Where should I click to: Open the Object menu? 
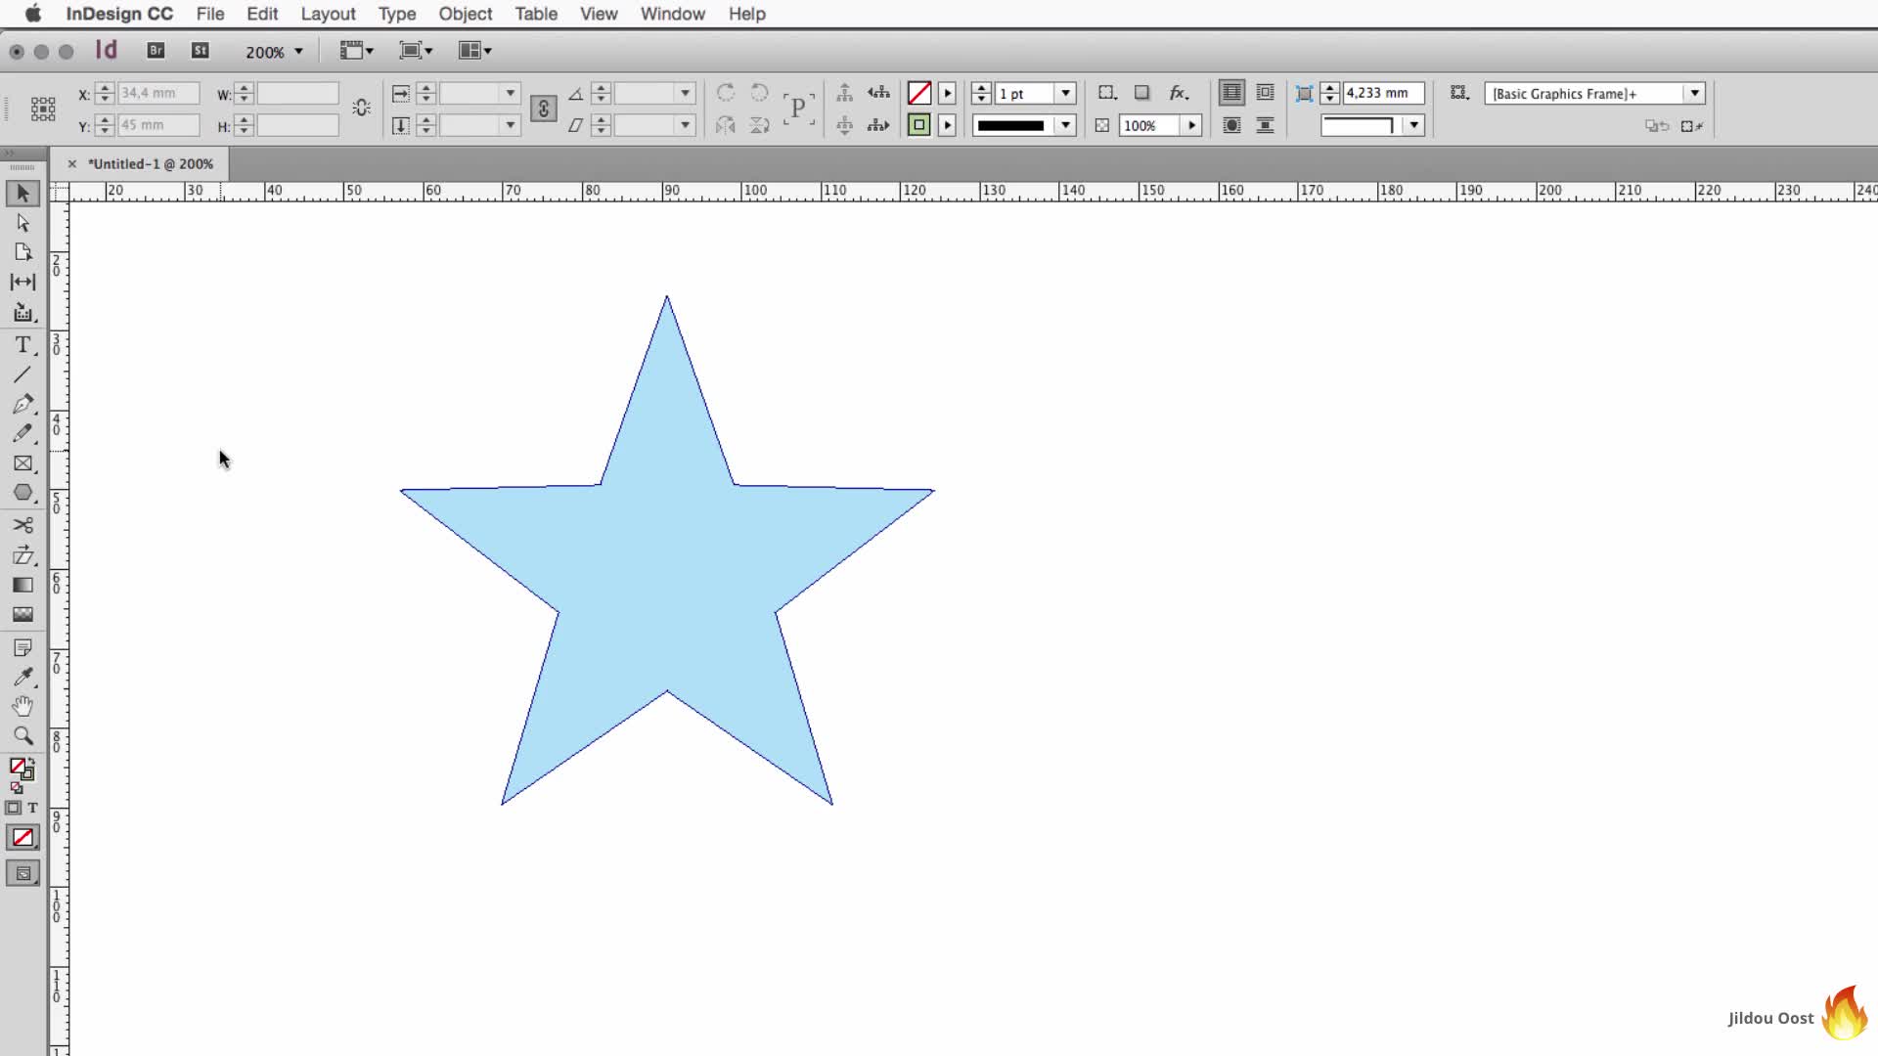466,14
